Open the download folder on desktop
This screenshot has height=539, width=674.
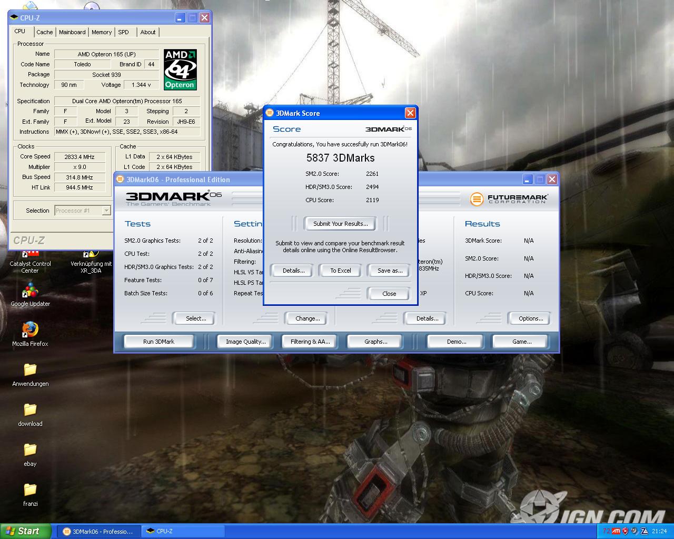click(x=30, y=414)
